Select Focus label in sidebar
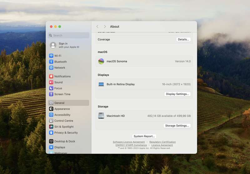This screenshot has width=250, height=174. point(58,88)
